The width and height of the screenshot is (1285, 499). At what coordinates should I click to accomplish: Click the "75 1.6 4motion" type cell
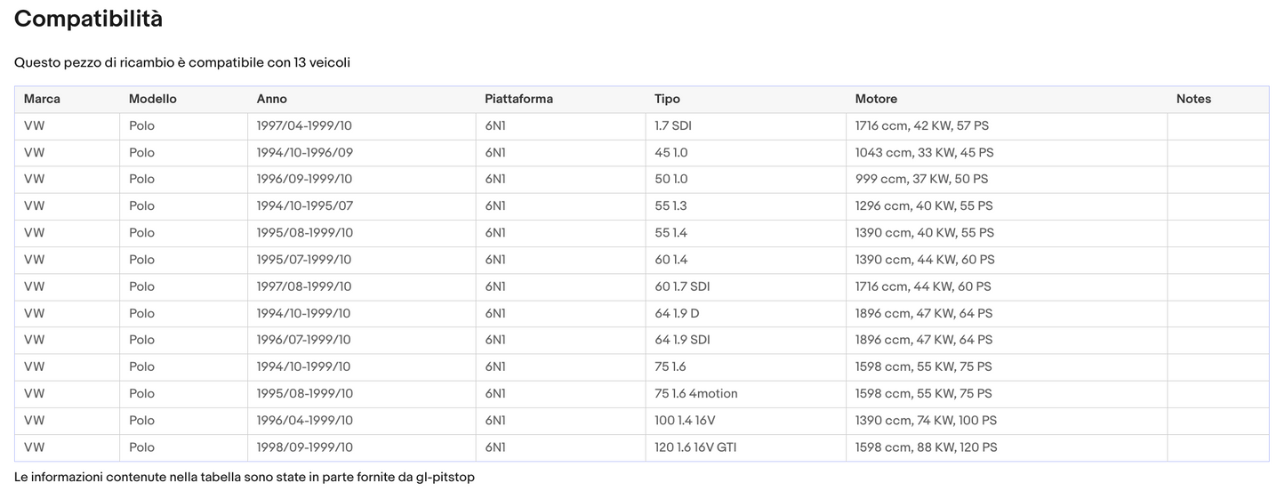(695, 394)
